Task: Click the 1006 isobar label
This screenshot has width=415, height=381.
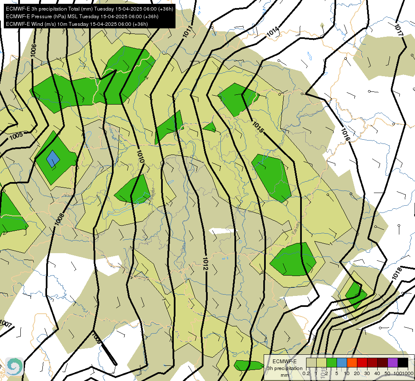Action: (x=33, y=50)
